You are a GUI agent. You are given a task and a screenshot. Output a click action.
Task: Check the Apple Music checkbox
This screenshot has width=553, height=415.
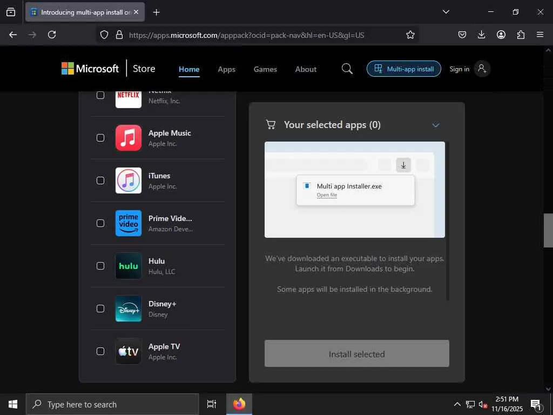pyautogui.click(x=100, y=138)
